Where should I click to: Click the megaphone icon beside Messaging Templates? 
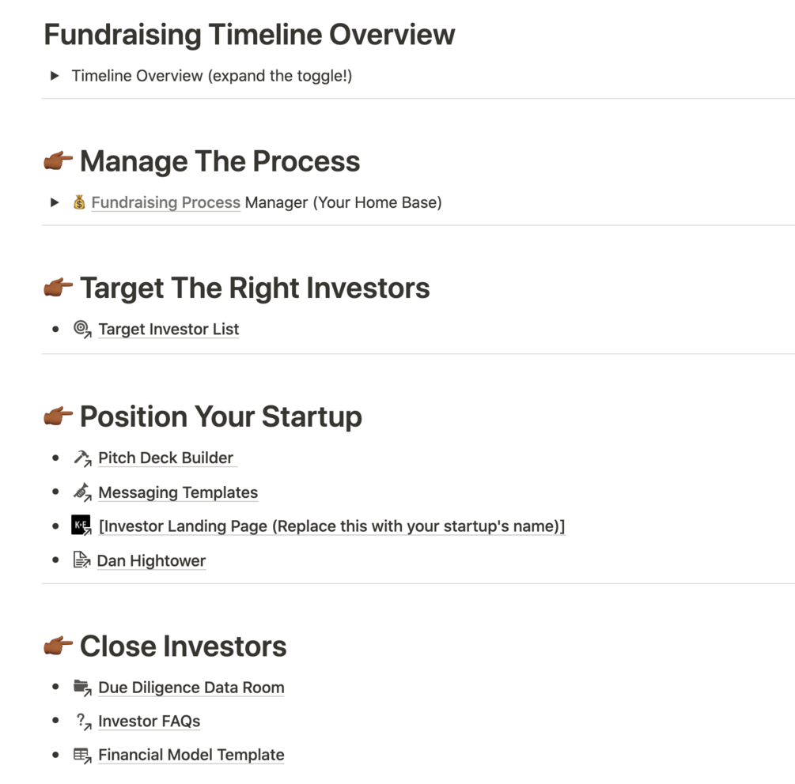[x=82, y=492]
